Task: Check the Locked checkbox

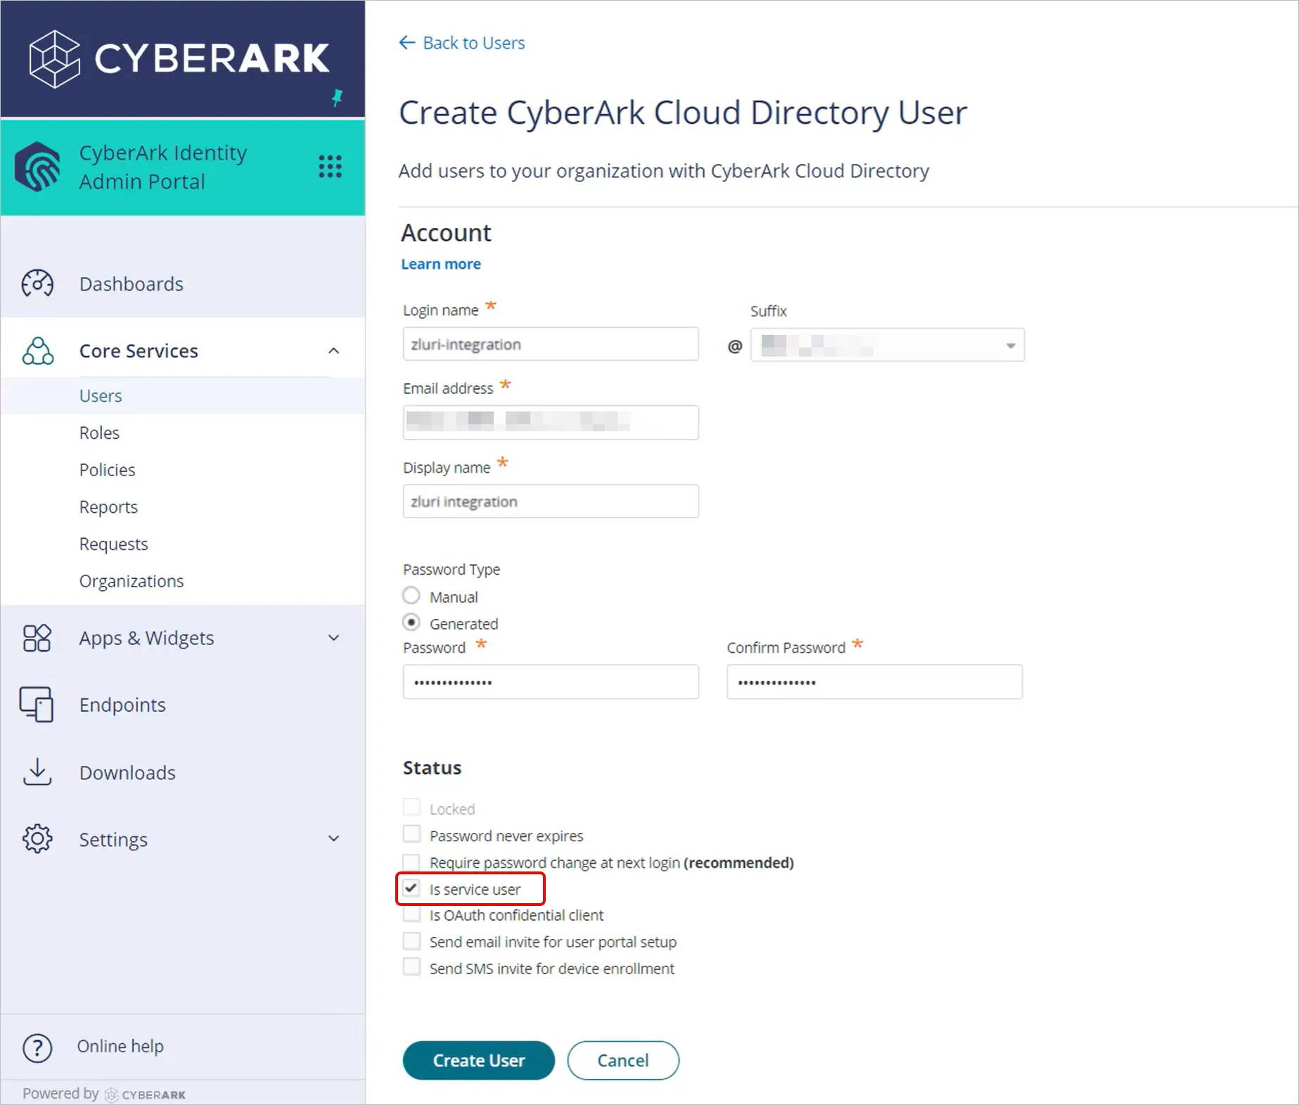Action: 411,807
